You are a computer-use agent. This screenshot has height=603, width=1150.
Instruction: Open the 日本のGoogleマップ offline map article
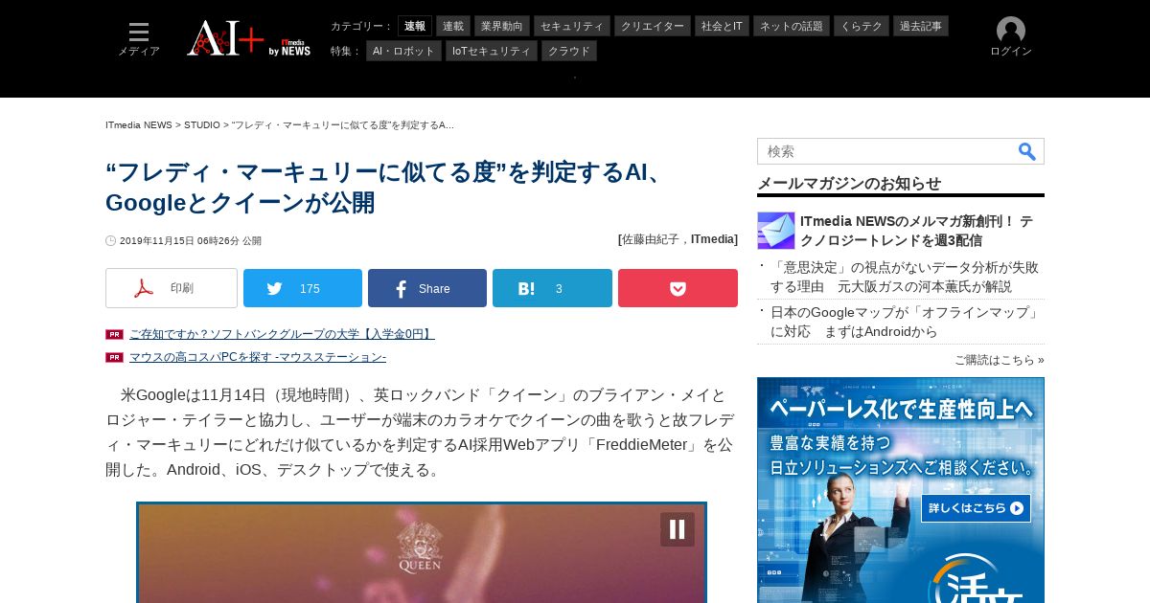click(906, 322)
